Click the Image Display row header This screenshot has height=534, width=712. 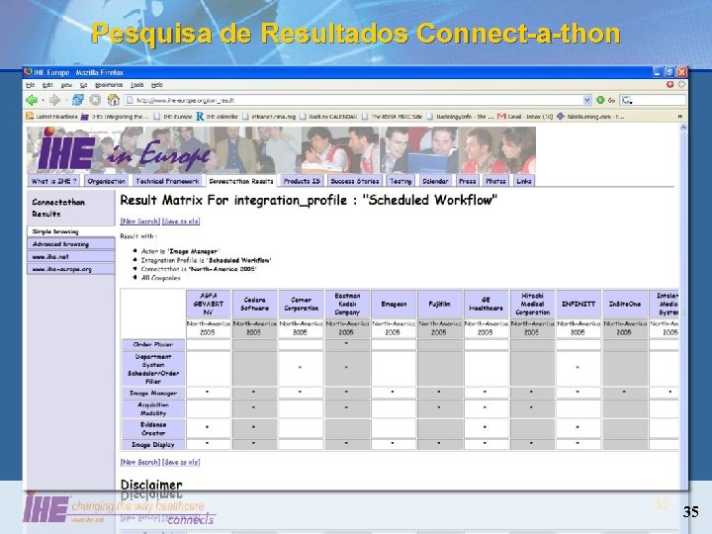pos(153,445)
